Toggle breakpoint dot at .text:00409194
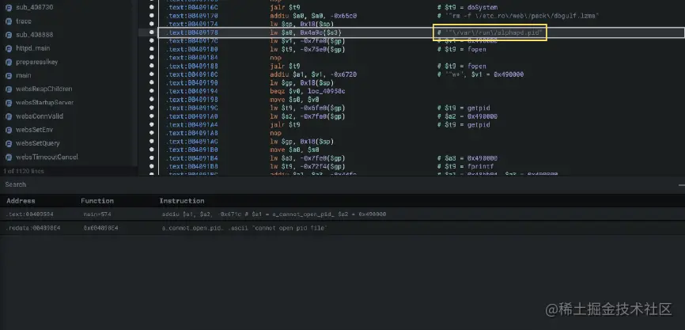The image size is (685, 330). point(152,91)
